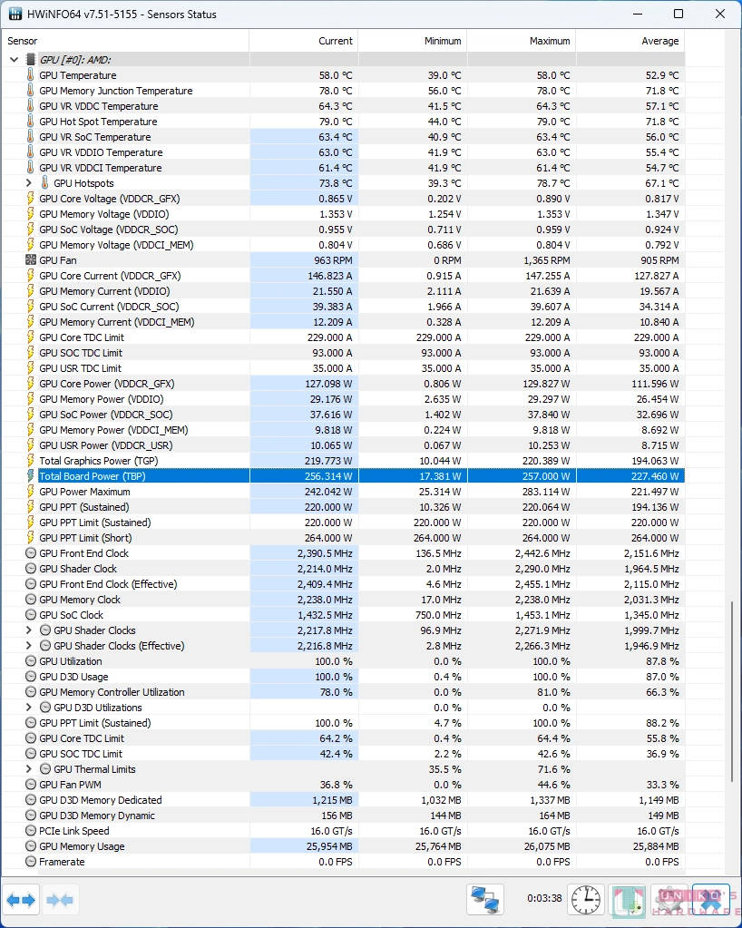Click the 0:03:38 elapsed time readout
The width and height of the screenshot is (742, 928).
pos(544,898)
